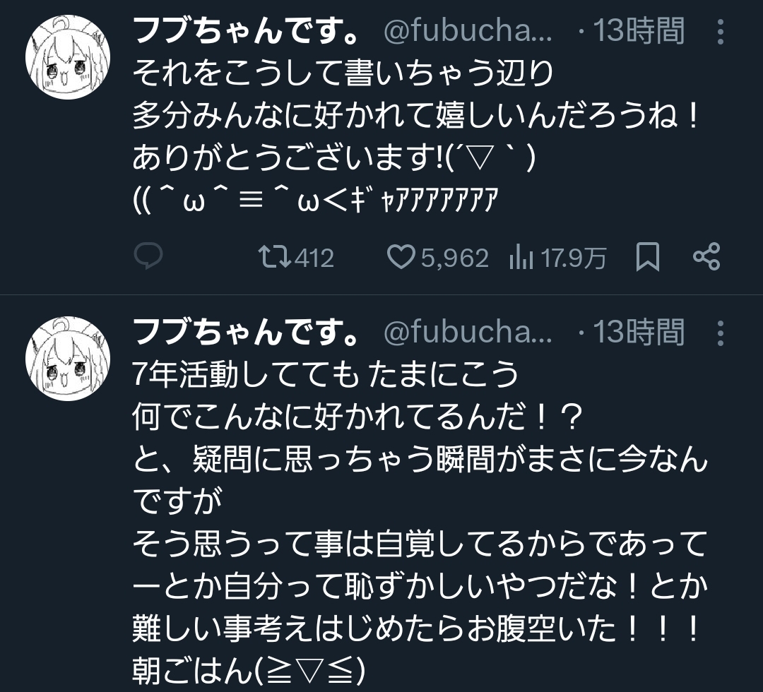The width and height of the screenshot is (763, 692).
Task: Like the tweet with 5,962 likes
Action: tap(401, 257)
